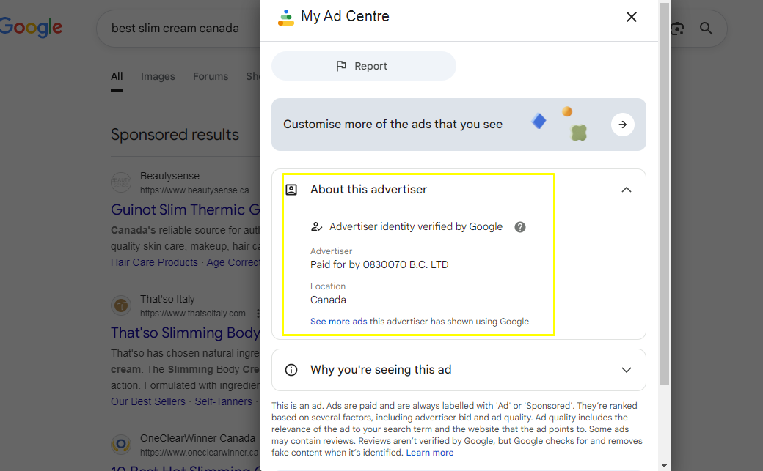
Task: Click the Beautysense site favicon
Action: [x=121, y=182]
